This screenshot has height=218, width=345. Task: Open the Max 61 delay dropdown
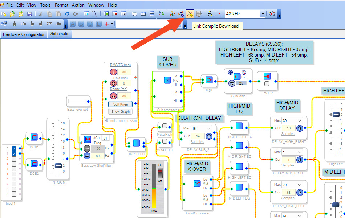[x=300, y=216]
